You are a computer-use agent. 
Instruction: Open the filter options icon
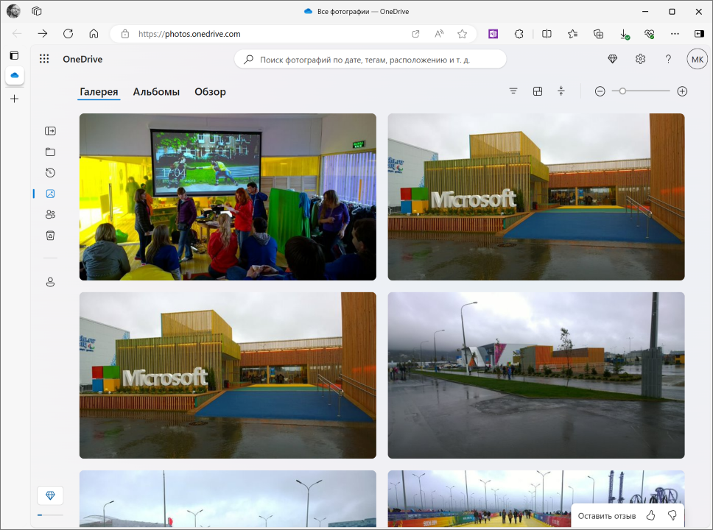513,91
